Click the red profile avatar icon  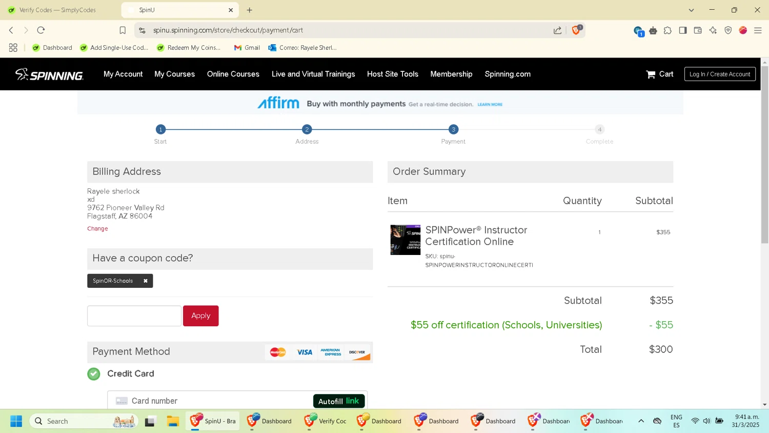743,30
